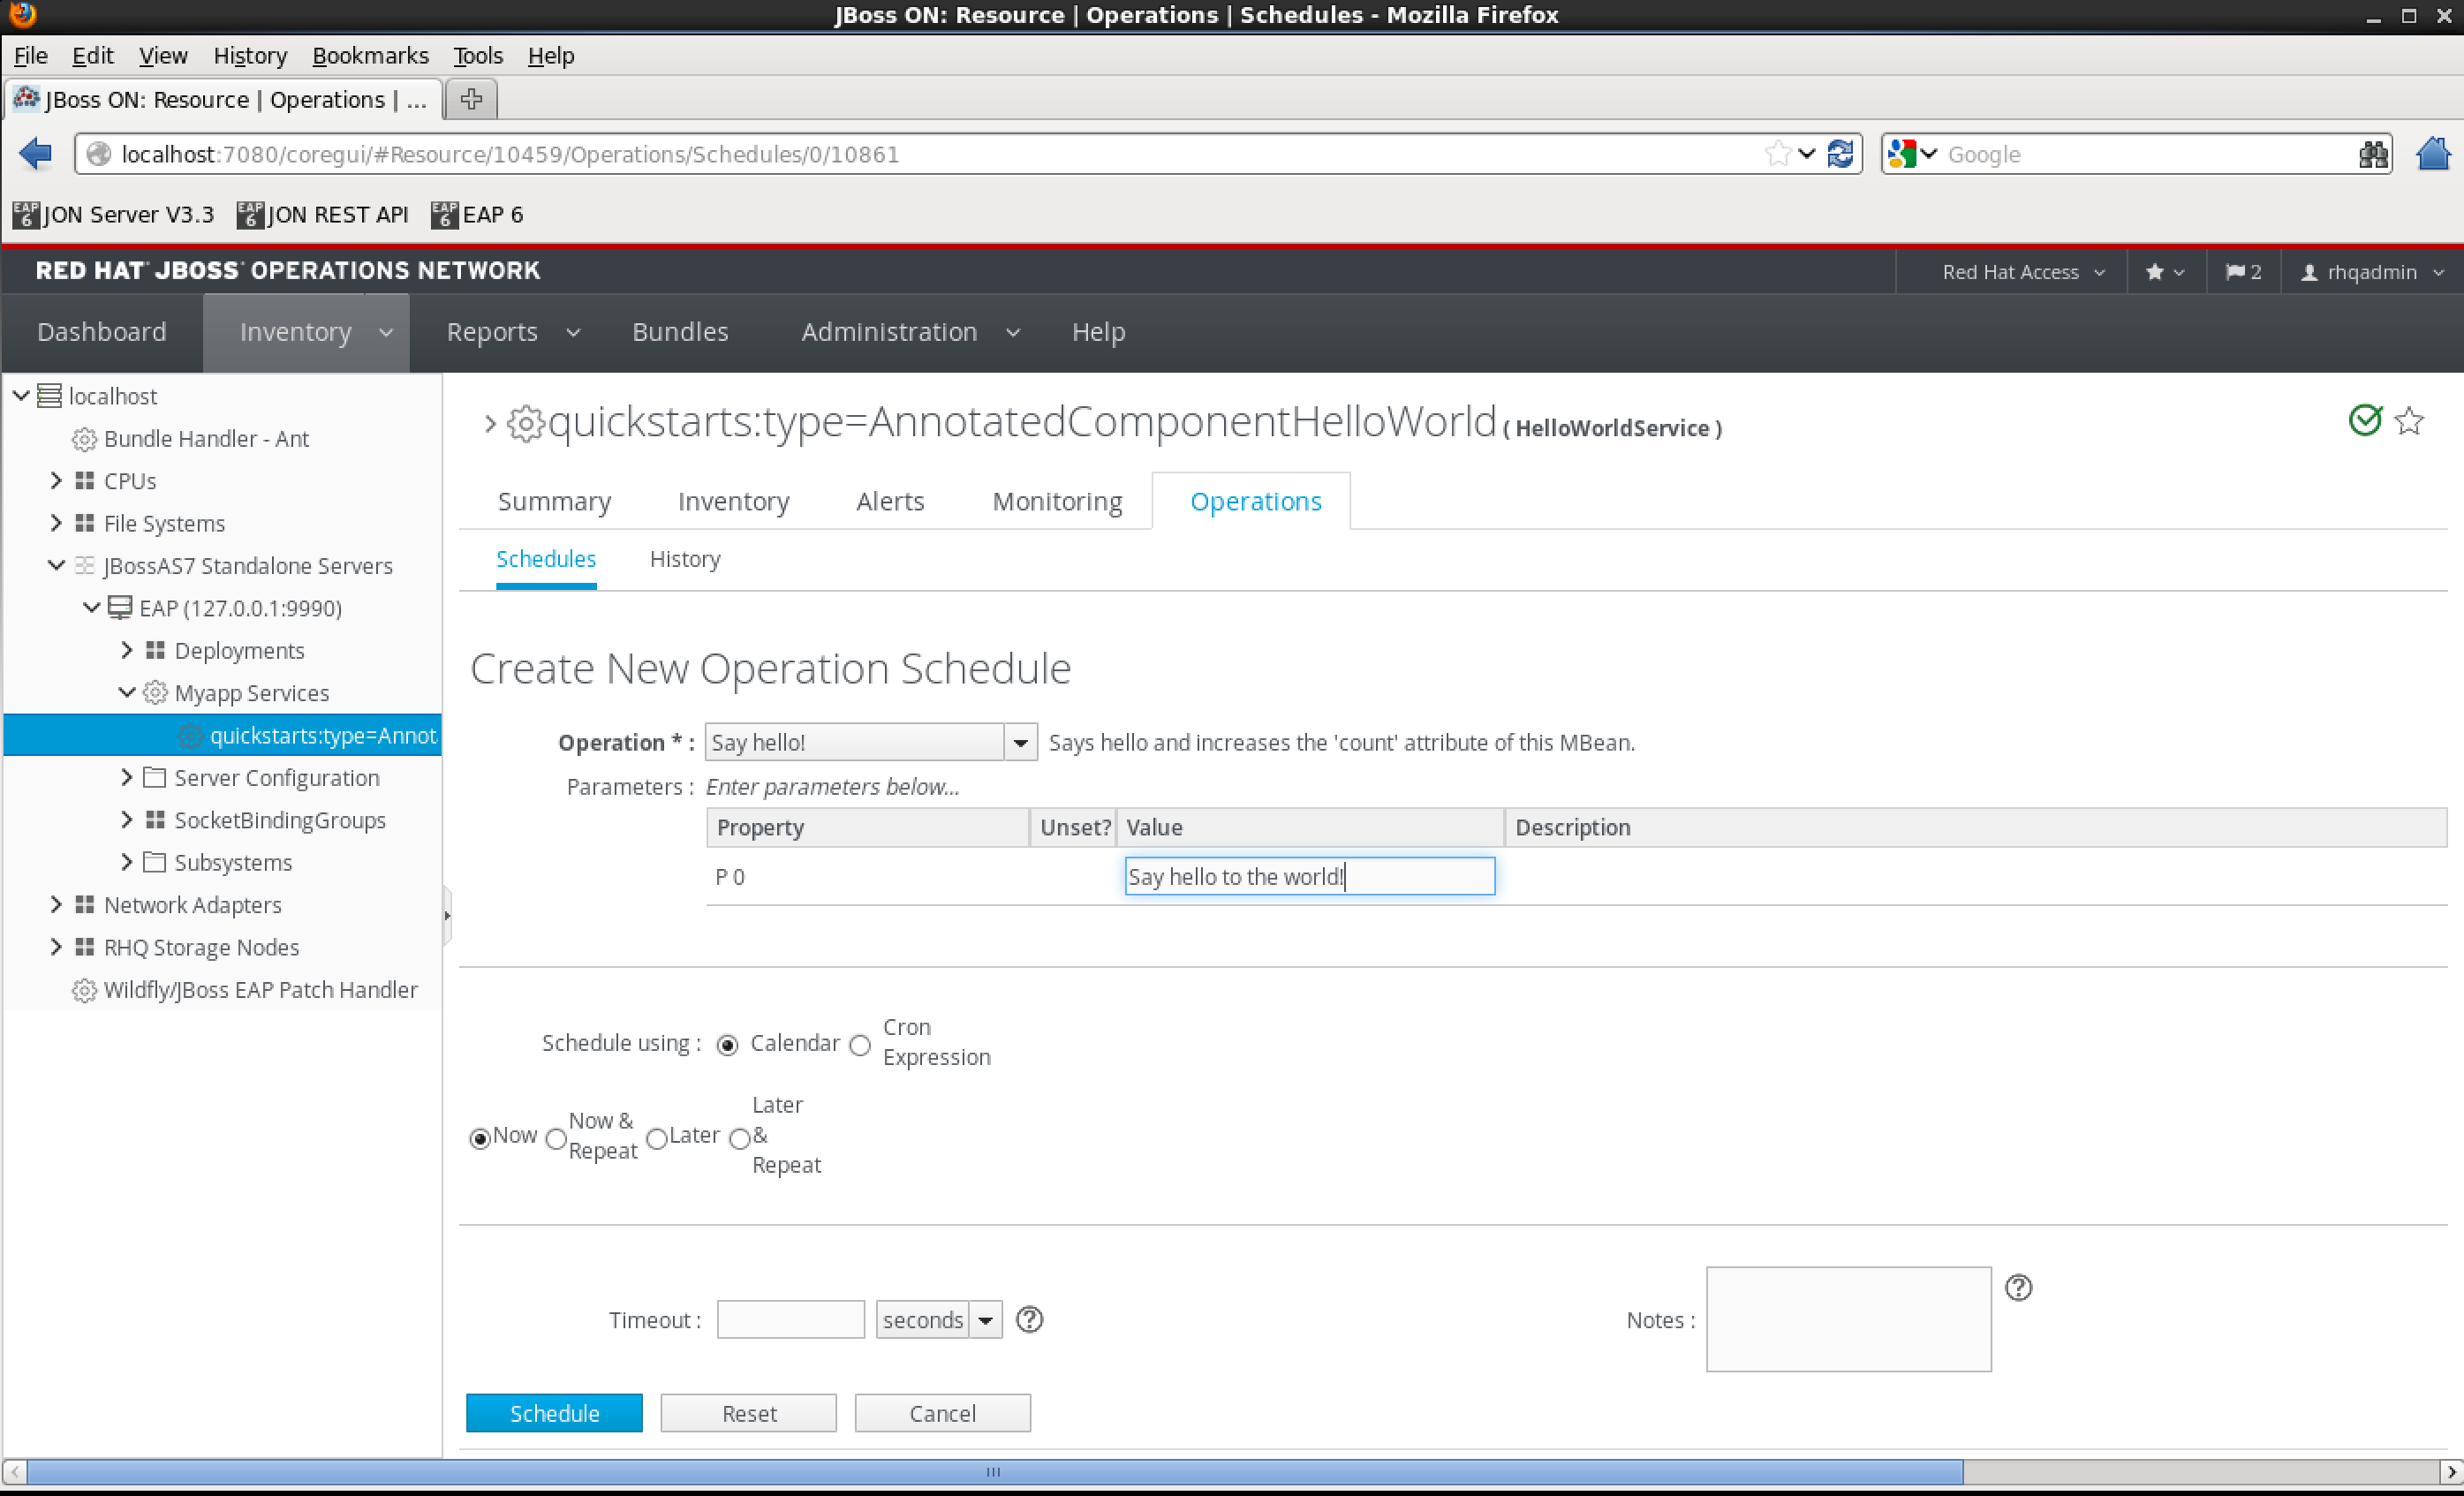This screenshot has height=1496, width=2464.
Task: Switch to the Monitoring tab
Action: pos(1057,501)
